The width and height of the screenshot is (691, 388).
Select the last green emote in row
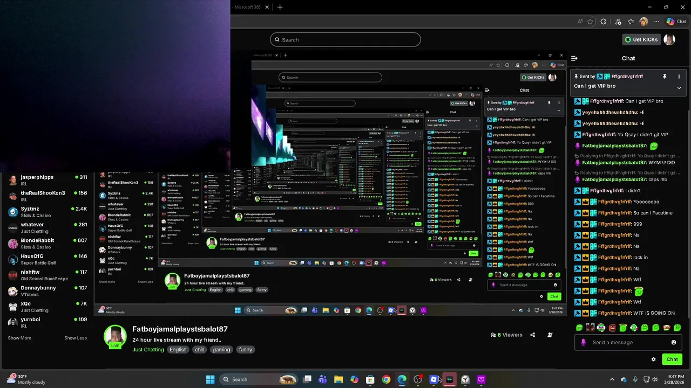tap(678, 328)
